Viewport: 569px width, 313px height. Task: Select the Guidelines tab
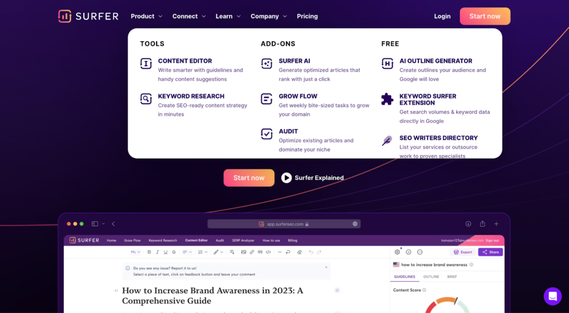point(405,277)
